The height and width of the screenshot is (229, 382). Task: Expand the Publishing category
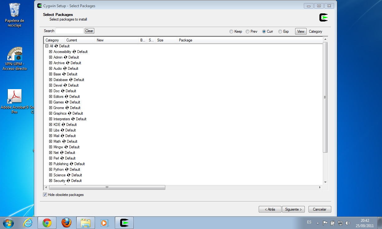(x=51, y=164)
